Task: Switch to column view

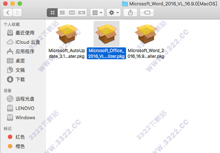Action: point(72,12)
